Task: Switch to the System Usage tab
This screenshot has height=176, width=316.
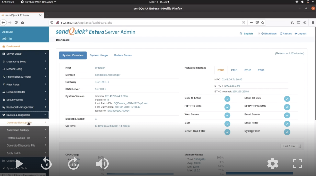Action: pos(99,55)
